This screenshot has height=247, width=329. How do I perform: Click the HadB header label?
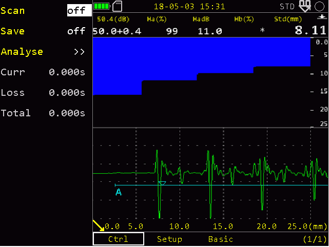201,19
